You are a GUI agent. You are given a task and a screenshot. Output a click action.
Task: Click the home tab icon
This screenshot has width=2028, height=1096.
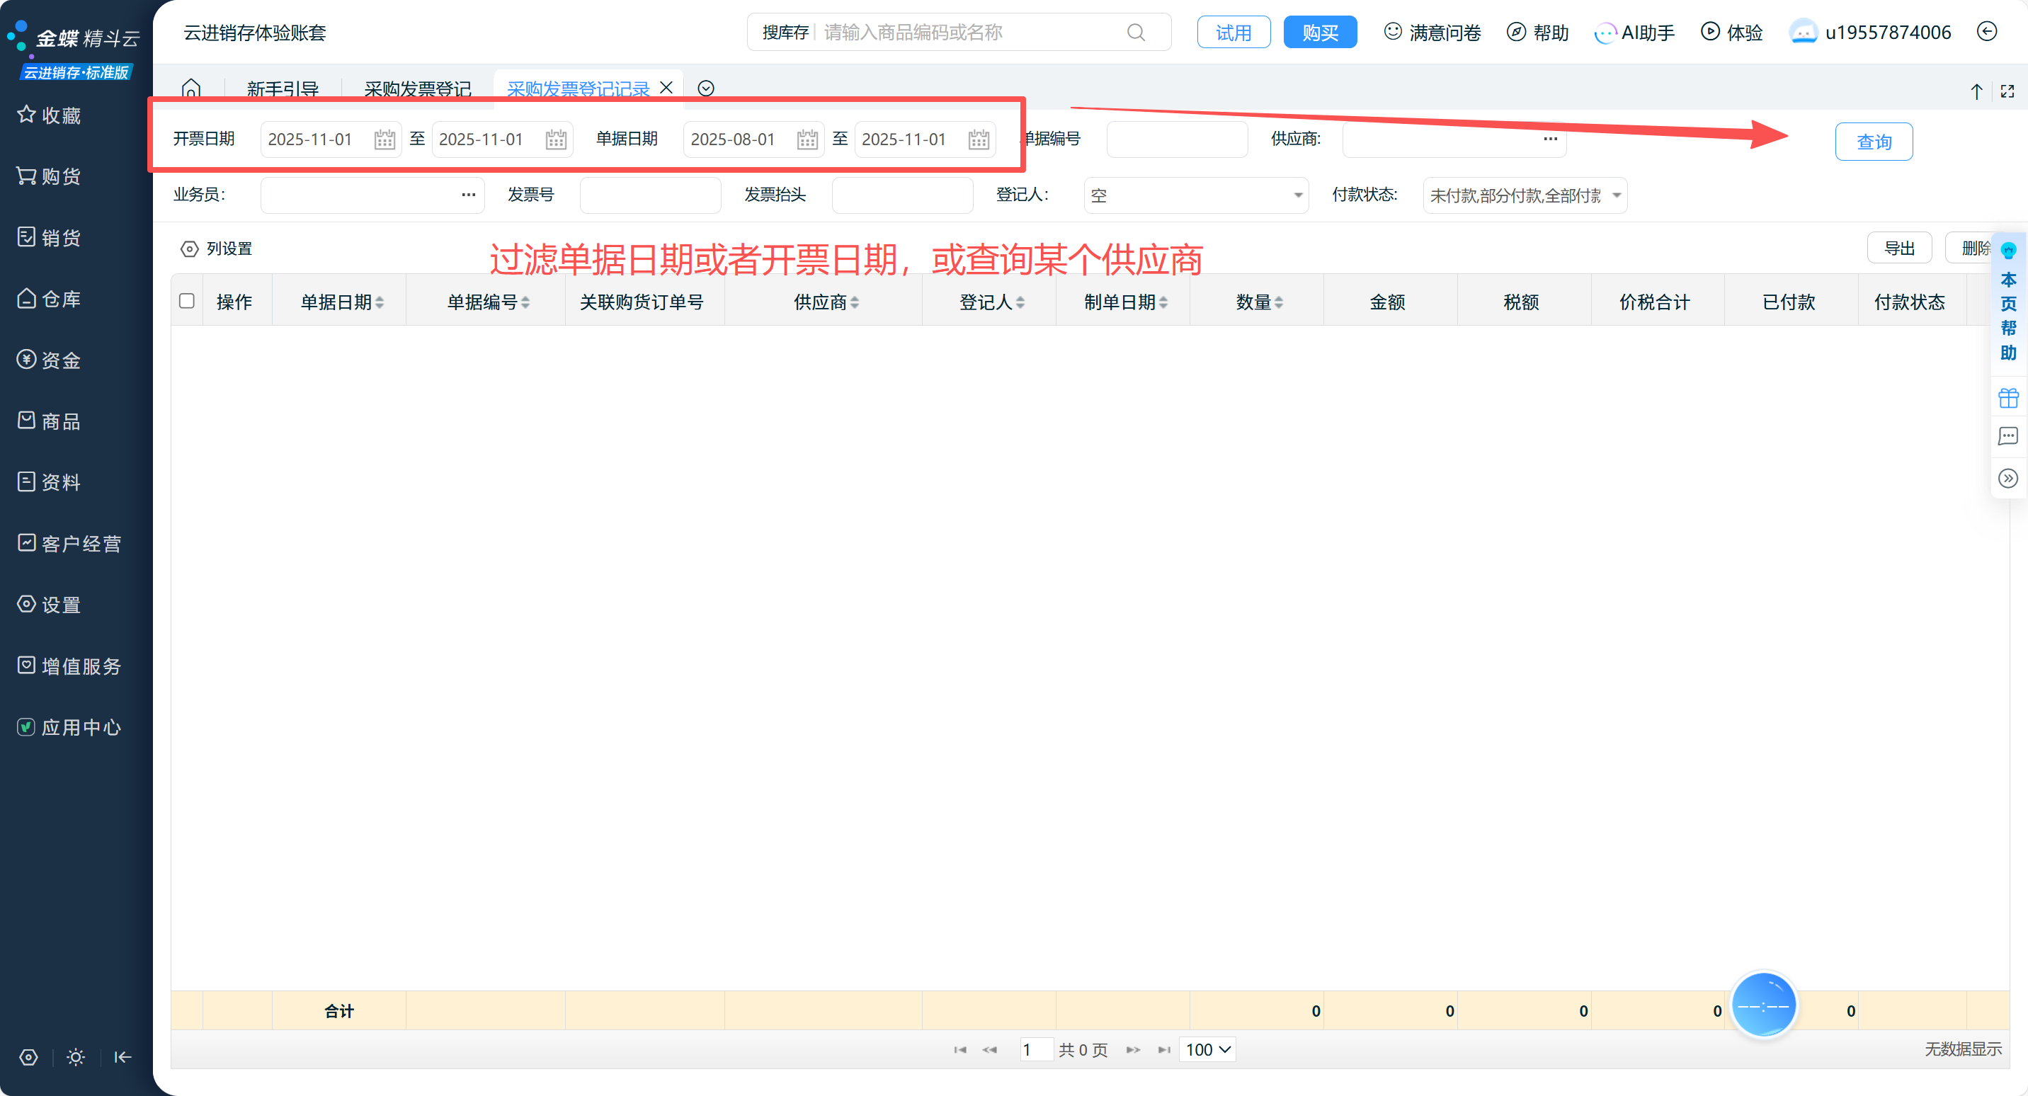click(x=191, y=87)
